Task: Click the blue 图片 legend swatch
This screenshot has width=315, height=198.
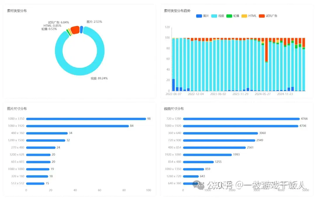Action: [199, 16]
